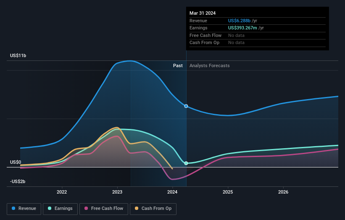The image size is (345, 220).
Task: Toggle the Cash From Op legend button
Action: [x=153, y=209]
